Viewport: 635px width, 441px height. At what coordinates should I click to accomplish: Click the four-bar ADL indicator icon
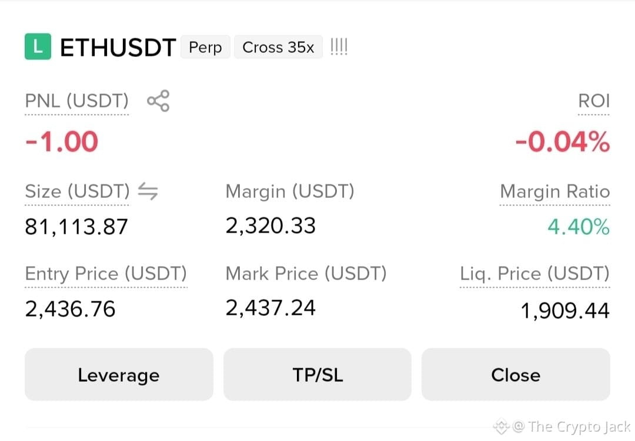(339, 47)
